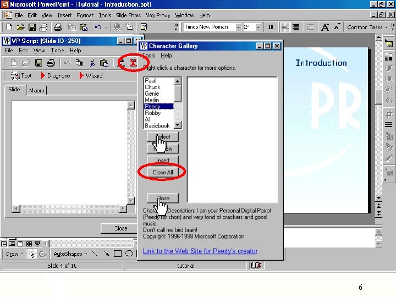396x297 pixels.
Task: Click spell check book icon in status bar
Action: pos(256,266)
